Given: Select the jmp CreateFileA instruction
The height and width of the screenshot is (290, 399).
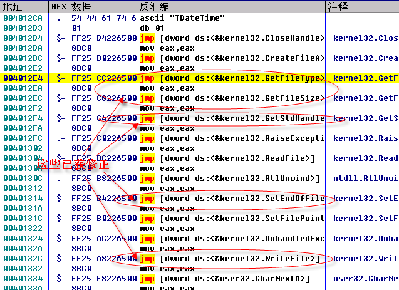Looking at the screenshot, I should [232, 58].
